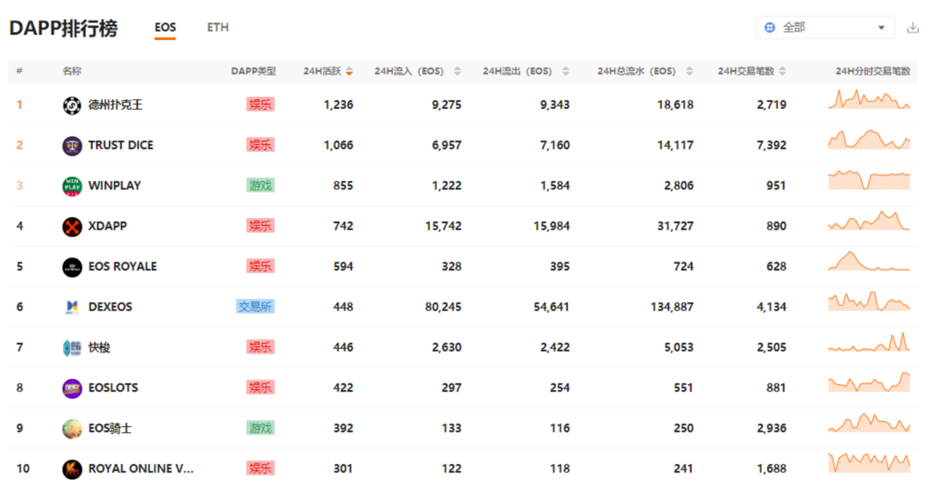Open the 全部 category dropdown
The image size is (931, 495).
(x=825, y=27)
